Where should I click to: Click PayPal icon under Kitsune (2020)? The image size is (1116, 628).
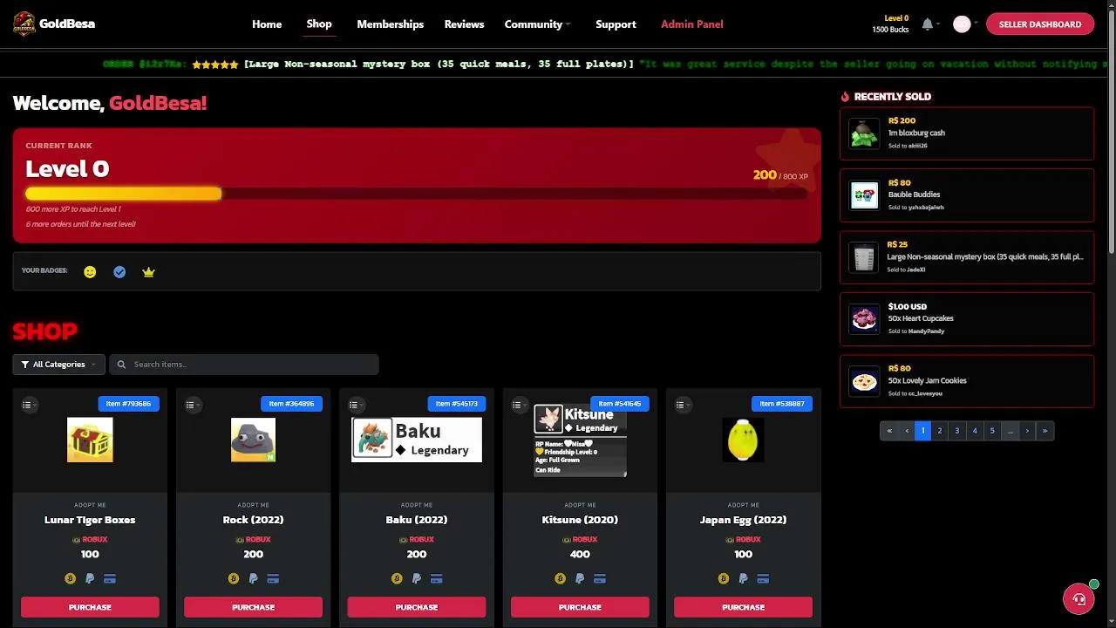[x=580, y=578]
